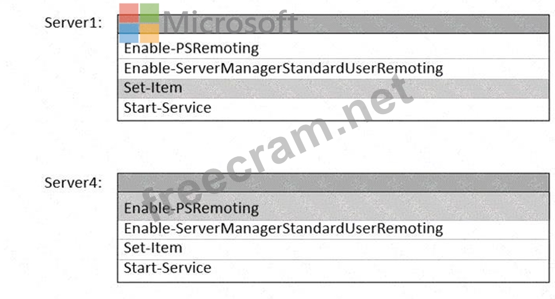Click the yellow square of Microsoft logo
Screen dimensions: 555x299
[x=150, y=33]
